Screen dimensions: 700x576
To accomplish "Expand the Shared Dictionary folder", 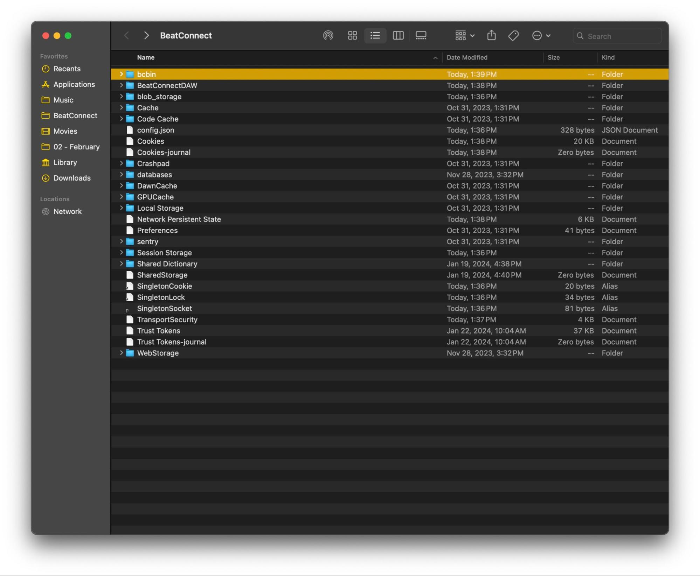I will point(121,264).
